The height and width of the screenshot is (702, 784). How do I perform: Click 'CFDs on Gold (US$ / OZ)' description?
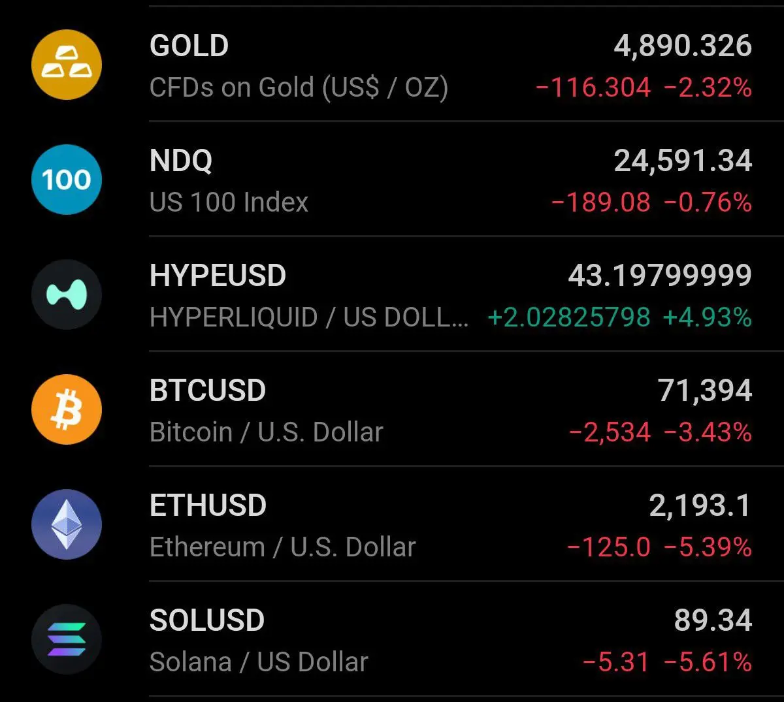pyautogui.click(x=299, y=88)
